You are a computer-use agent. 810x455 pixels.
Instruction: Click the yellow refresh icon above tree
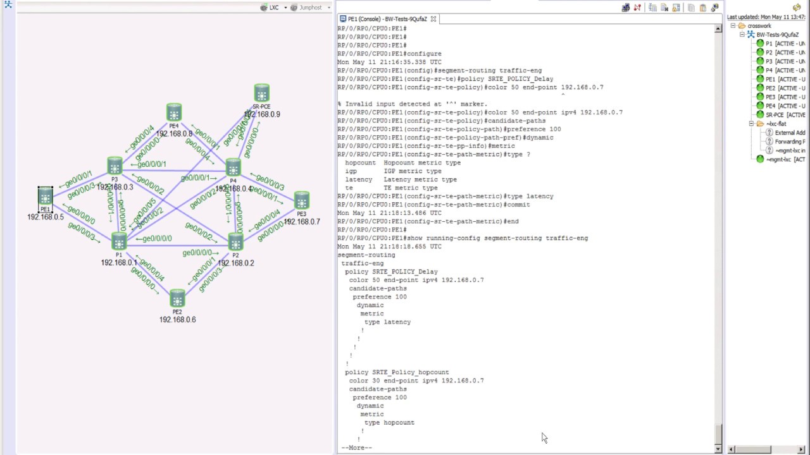[797, 8]
